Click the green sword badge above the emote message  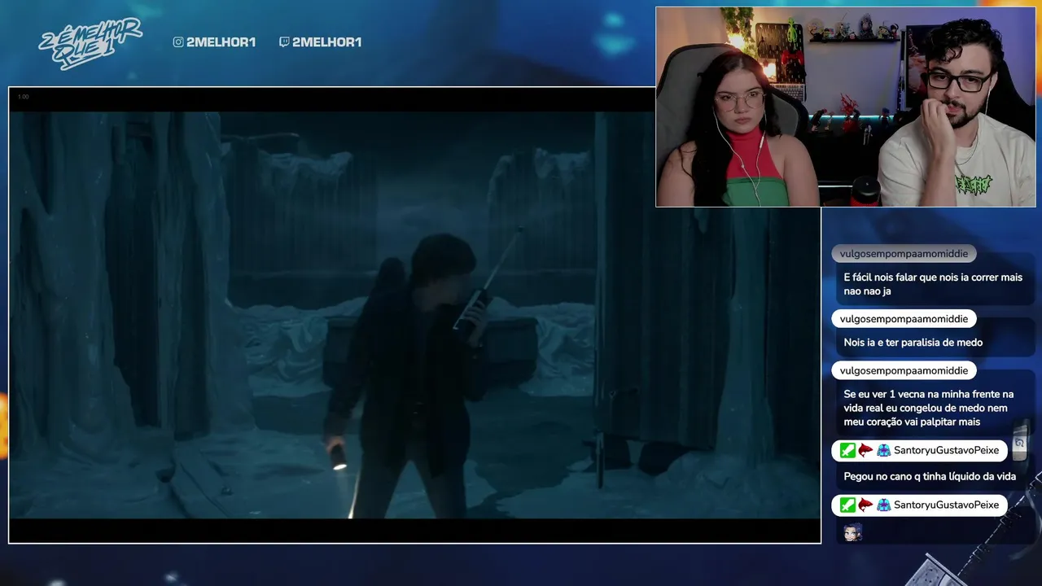[x=847, y=505]
